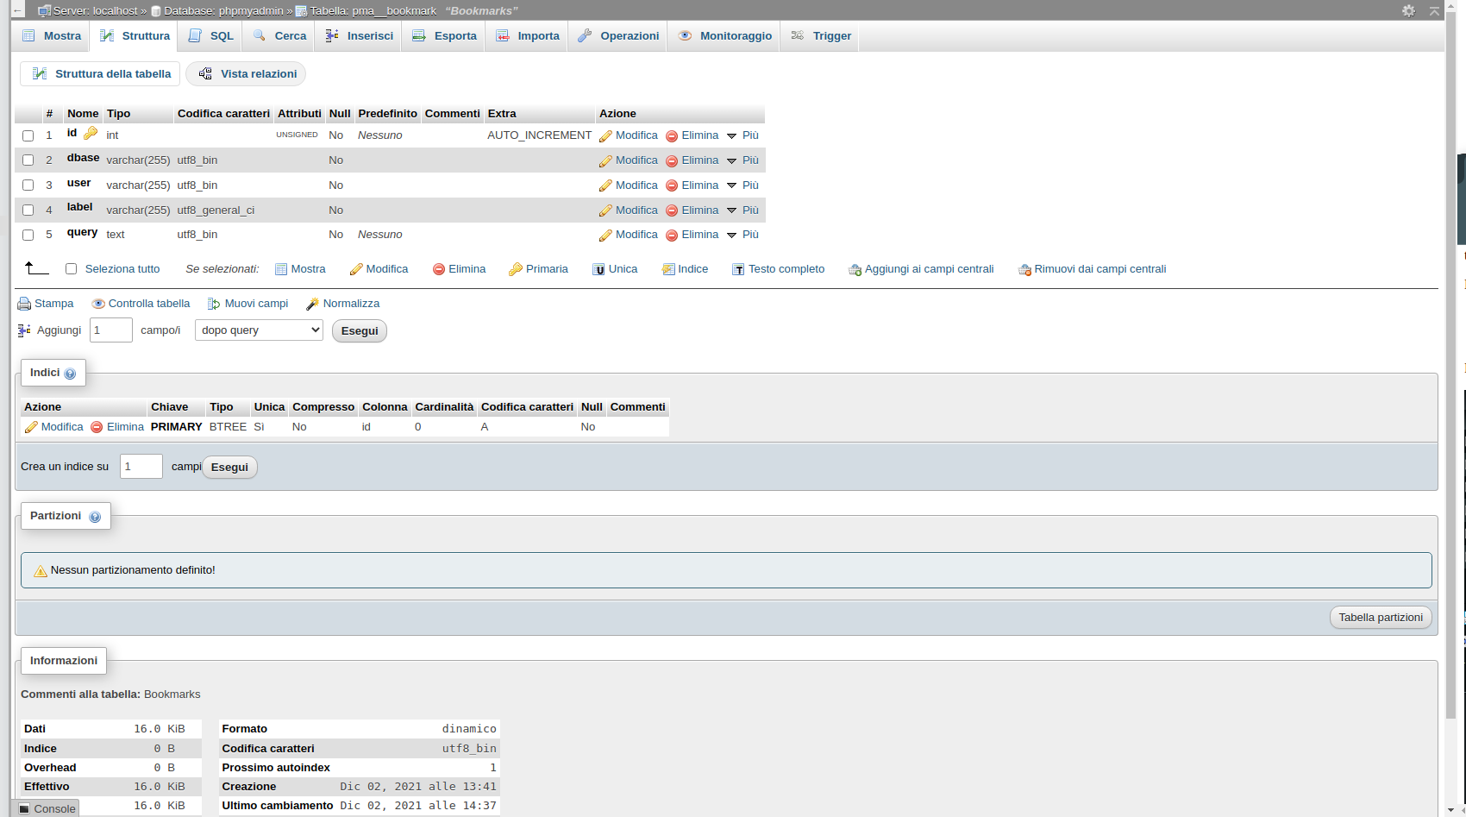Image resolution: width=1466 pixels, height=817 pixels.
Task: Switch to the SQL tab
Action: (x=211, y=36)
